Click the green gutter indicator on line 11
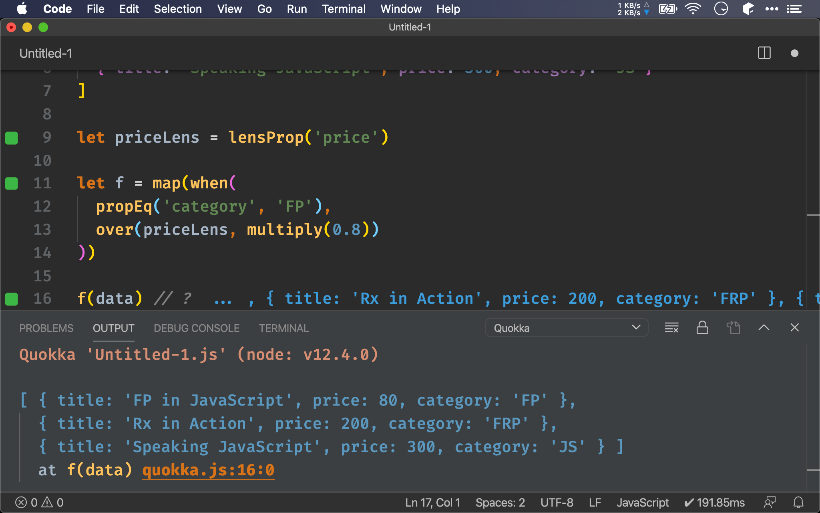 (12, 184)
